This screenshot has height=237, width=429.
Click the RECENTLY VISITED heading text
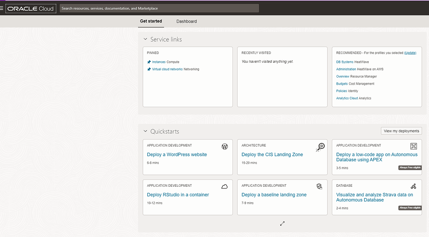point(256,53)
